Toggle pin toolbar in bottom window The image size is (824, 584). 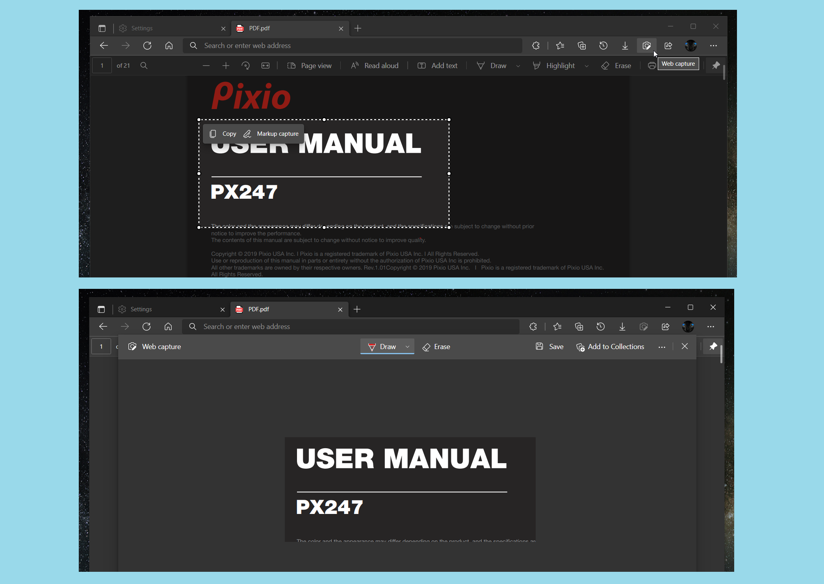[x=713, y=346]
